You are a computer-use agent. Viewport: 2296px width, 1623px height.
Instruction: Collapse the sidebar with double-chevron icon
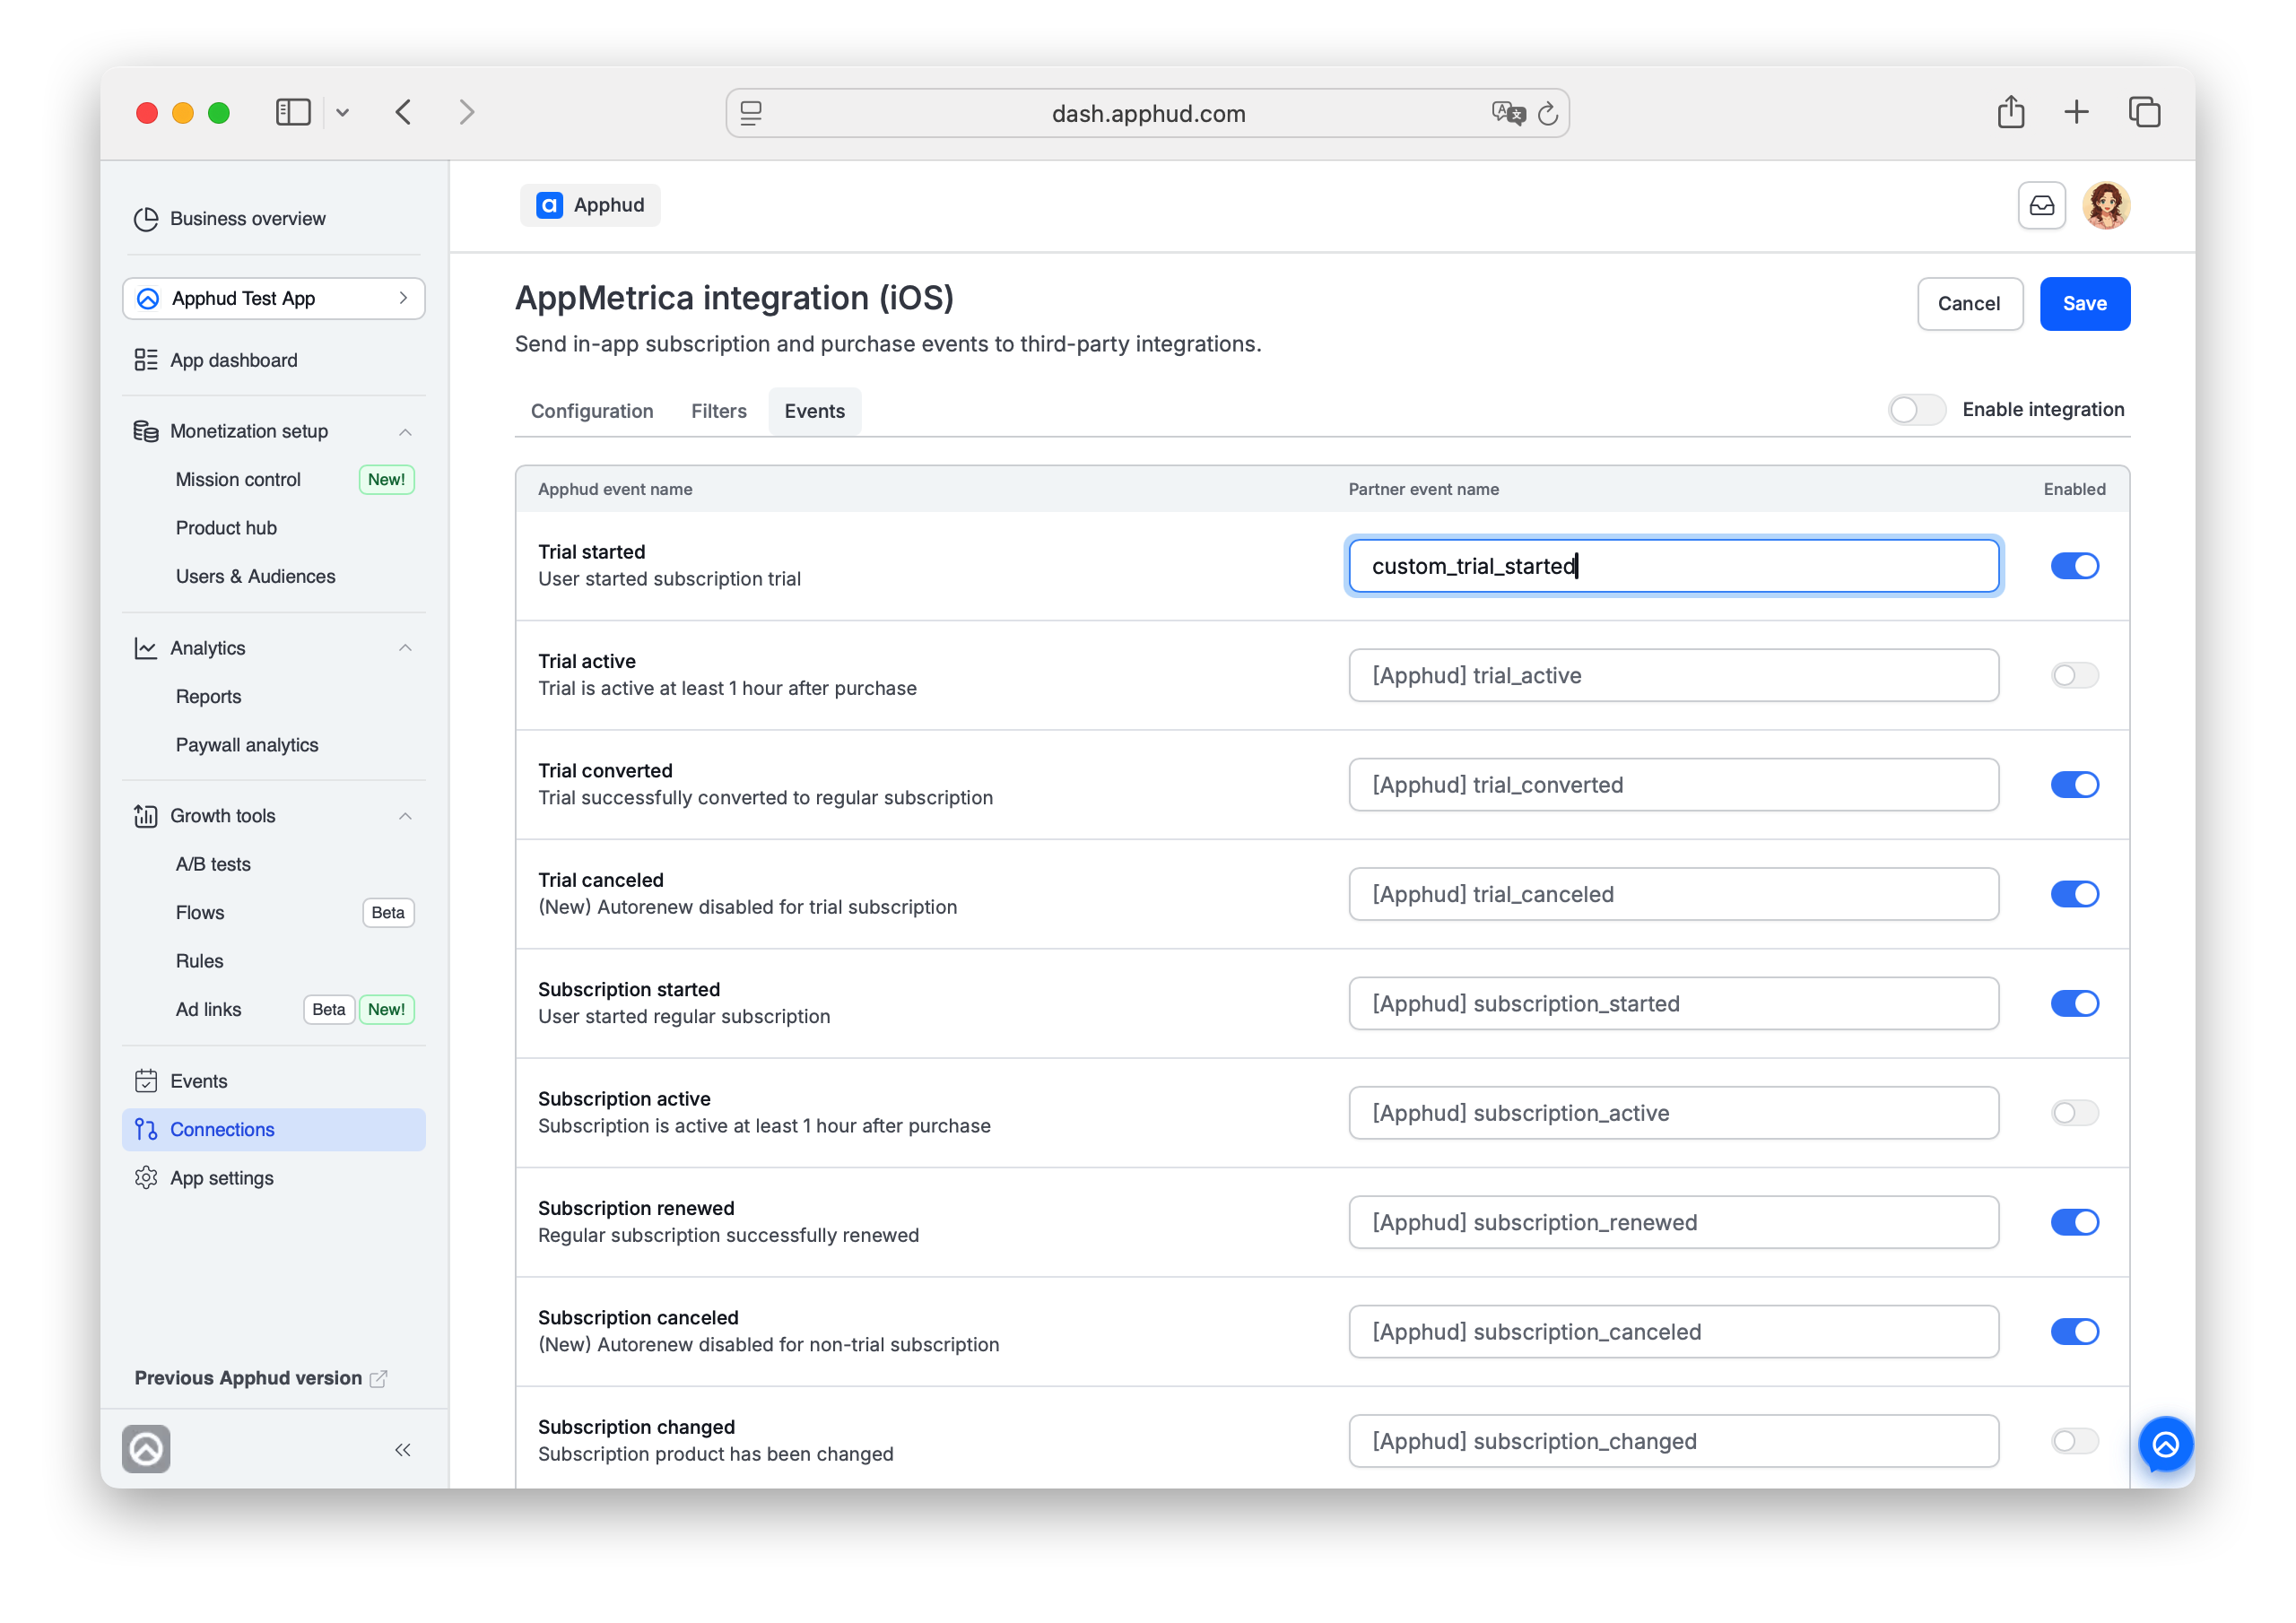point(403,1449)
